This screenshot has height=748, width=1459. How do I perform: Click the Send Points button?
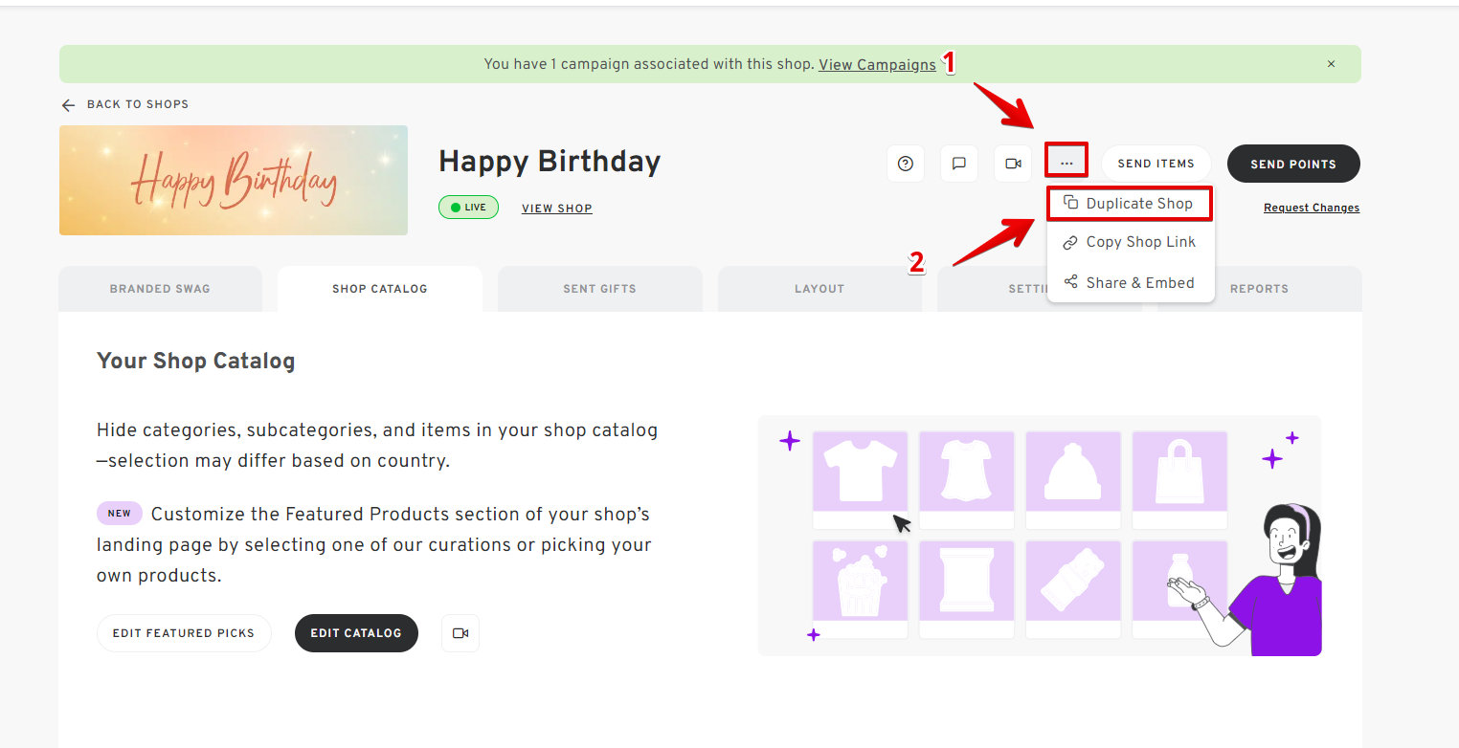coord(1293,164)
